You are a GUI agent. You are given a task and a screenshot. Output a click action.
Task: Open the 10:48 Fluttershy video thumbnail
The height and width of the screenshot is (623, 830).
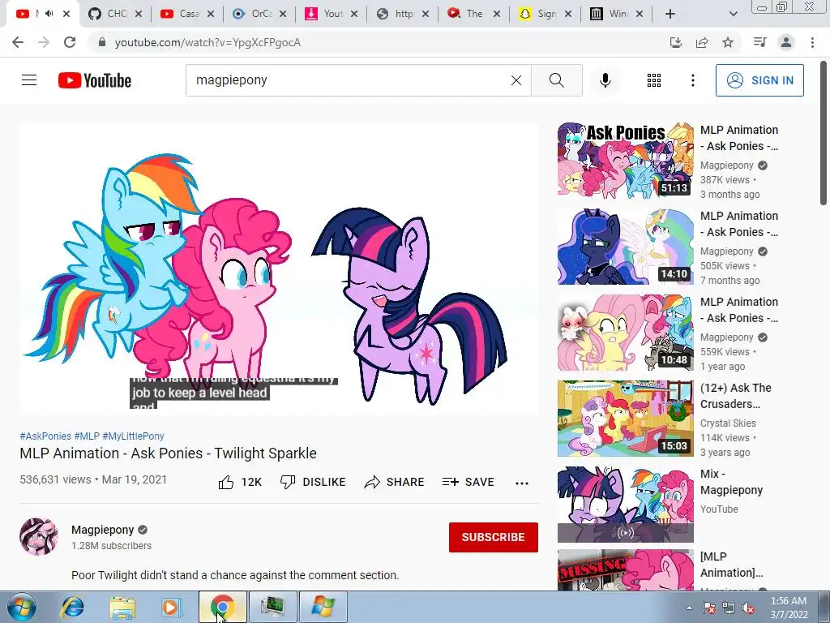point(625,332)
